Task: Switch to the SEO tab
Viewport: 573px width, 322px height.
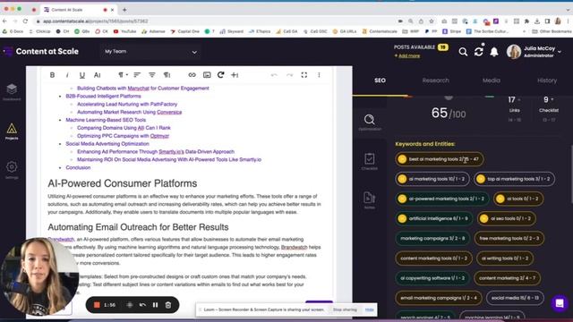Action: click(x=380, y=80)
